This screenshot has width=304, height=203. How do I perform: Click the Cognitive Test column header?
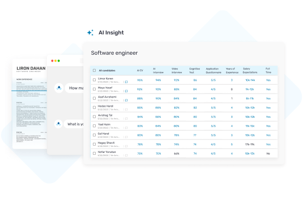pyautogui.click(x=195, y=71)
